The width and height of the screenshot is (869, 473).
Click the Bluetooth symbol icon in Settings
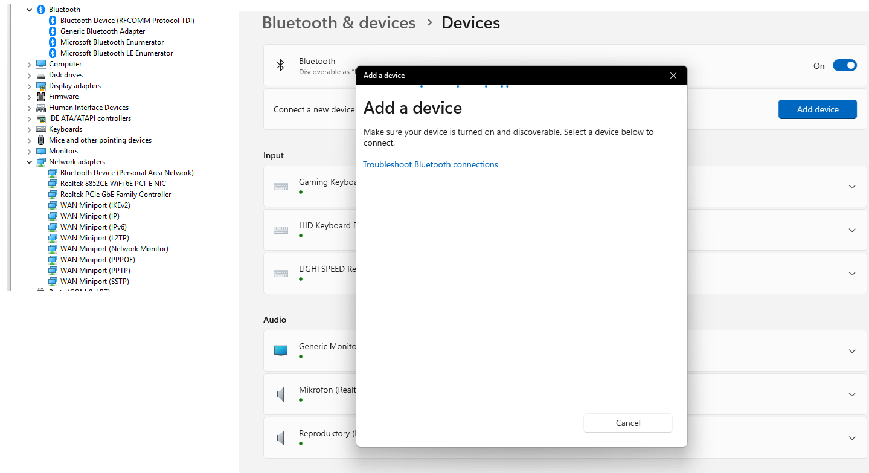point(280,65)
